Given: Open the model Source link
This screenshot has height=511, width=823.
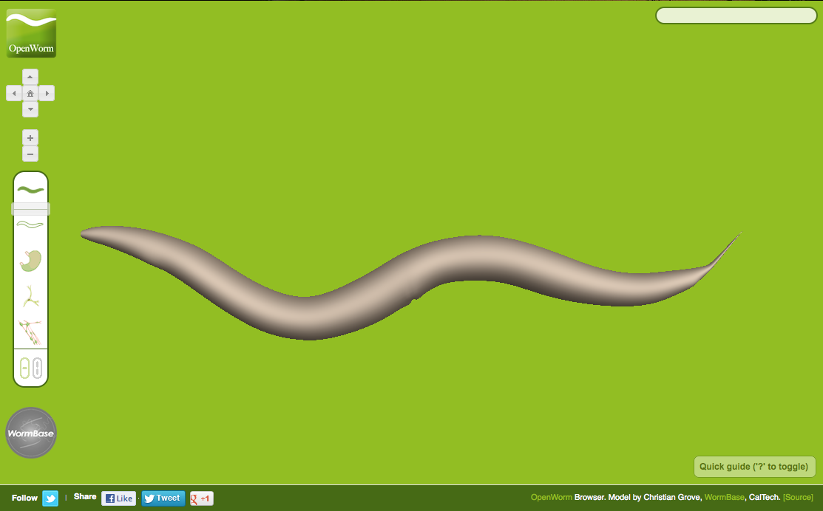Looking at the screenshot, I should (x=799, y=497).
